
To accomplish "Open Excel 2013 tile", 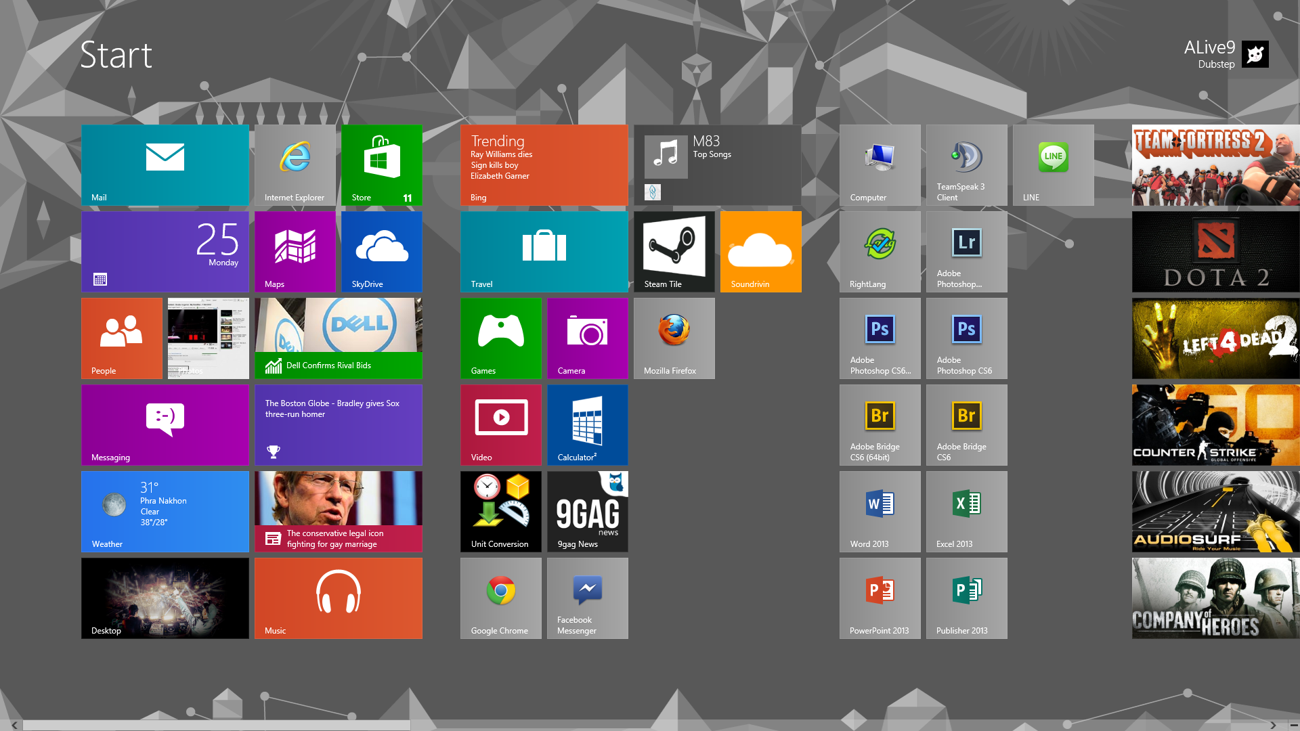I will pyautogui.click(x=966, y=511).
